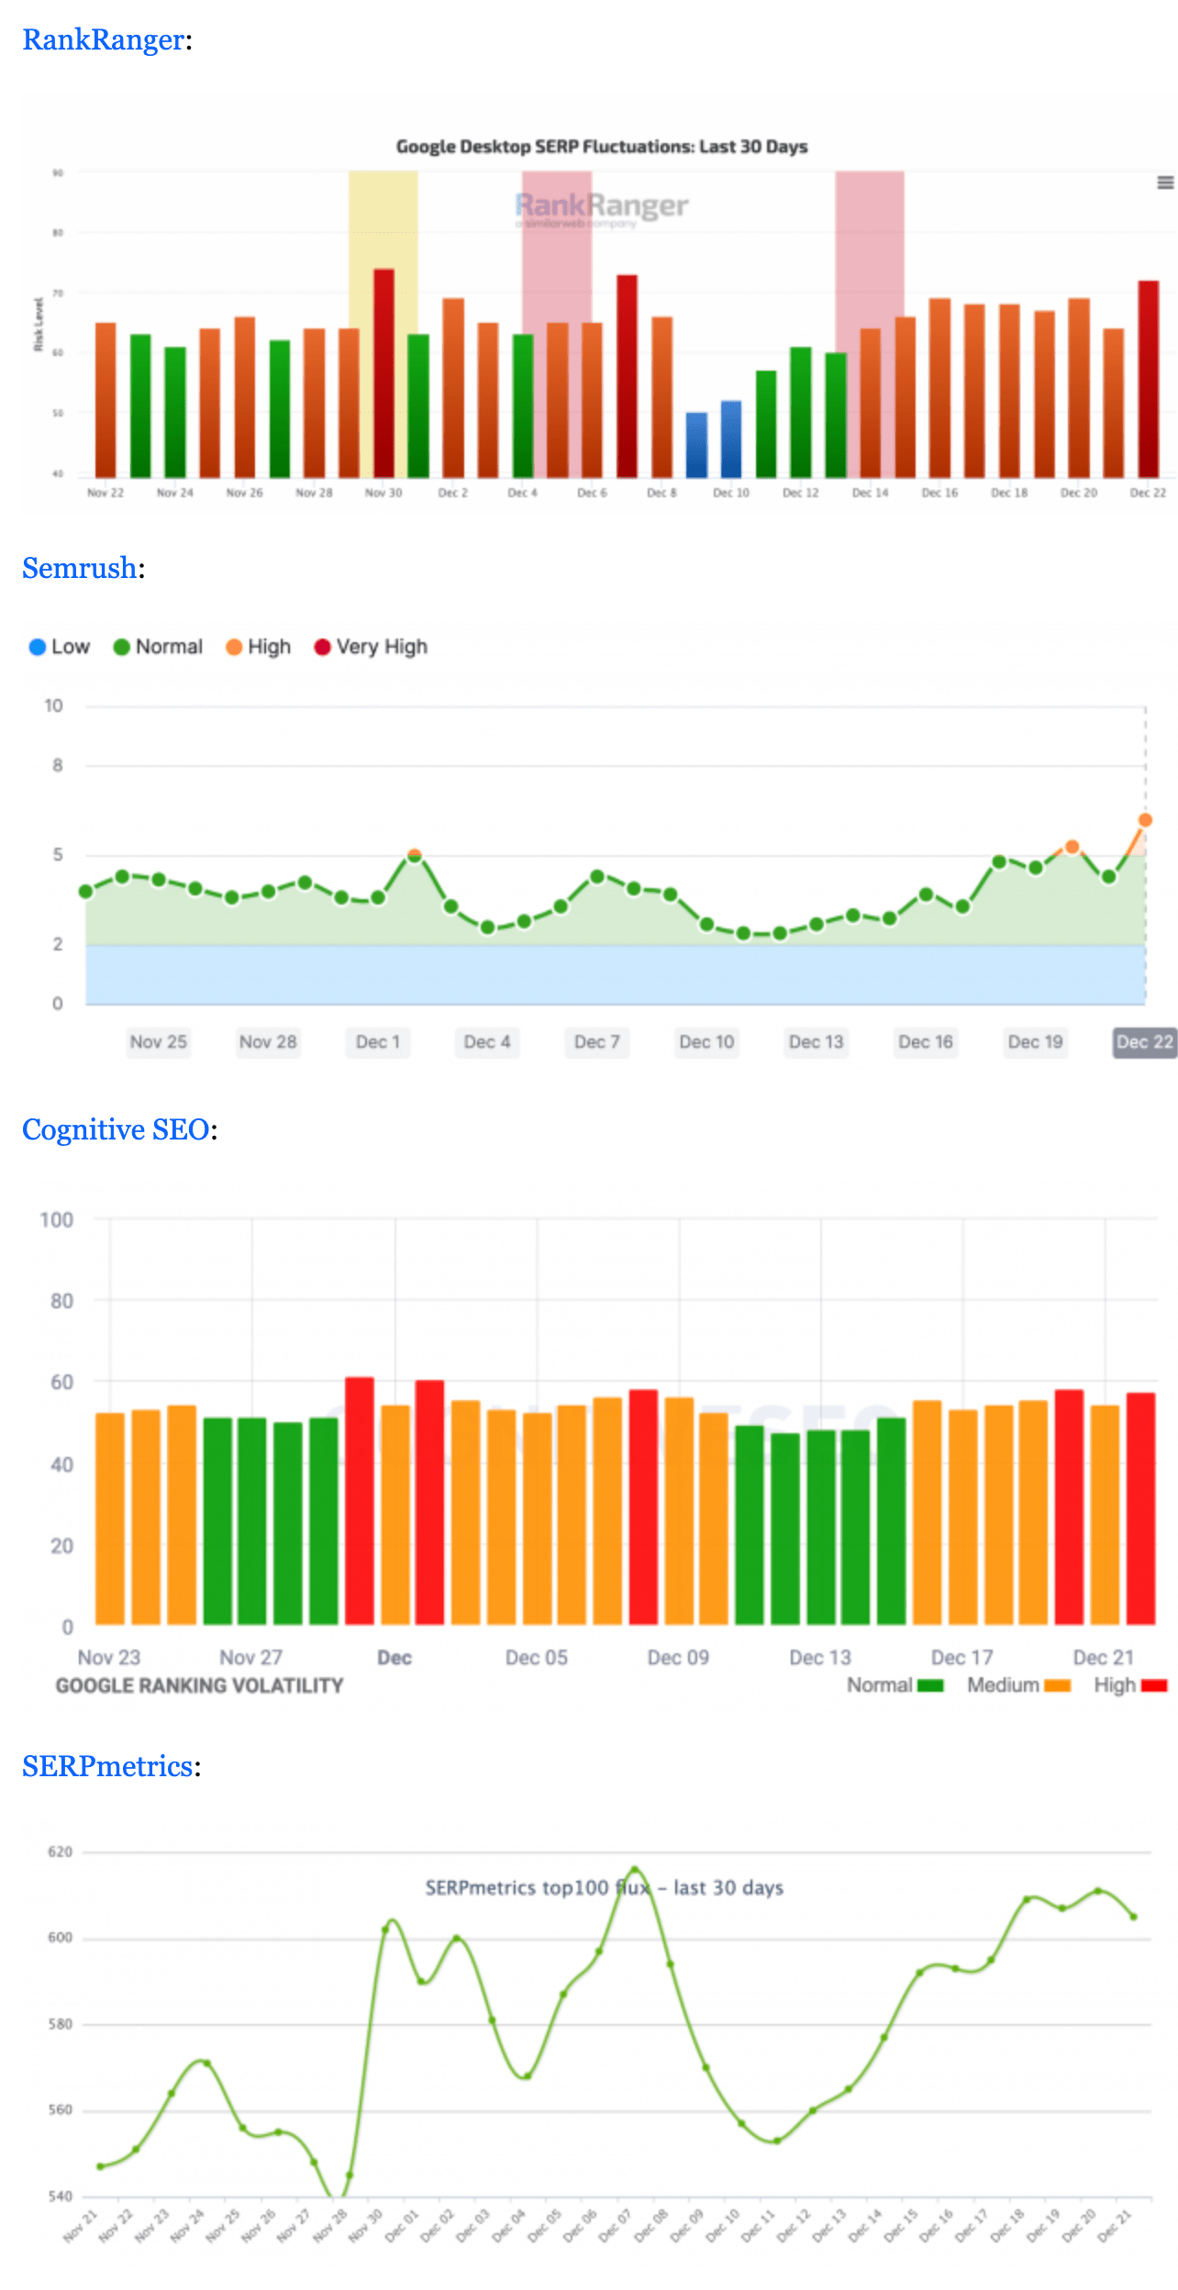The height and width of the screenshot is (2290, 1178).
Task: Click the last data point in SERPmetrics chart
Action: click(1134, 1917)
